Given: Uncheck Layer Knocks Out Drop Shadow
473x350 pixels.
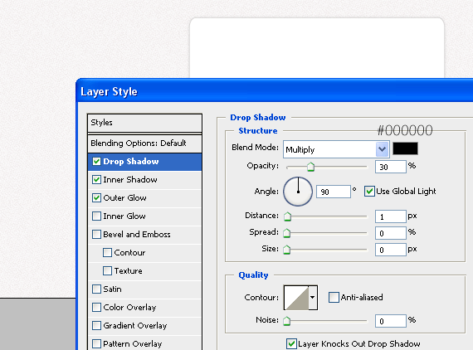Looking at the screenshot, I should point(291,343).
